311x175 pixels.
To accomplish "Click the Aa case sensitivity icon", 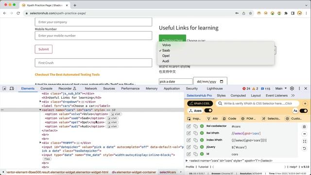I will [295, 111].
